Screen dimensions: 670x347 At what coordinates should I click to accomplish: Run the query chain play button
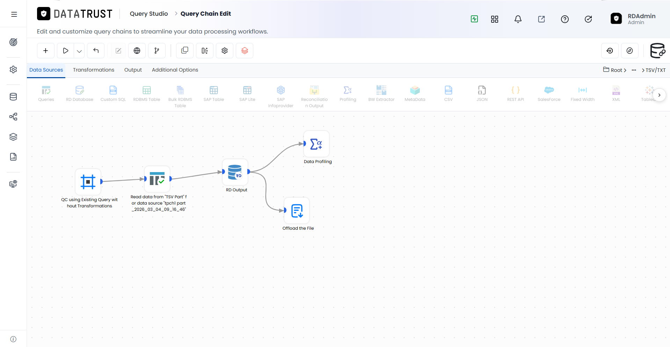click(x=65, y=51)
